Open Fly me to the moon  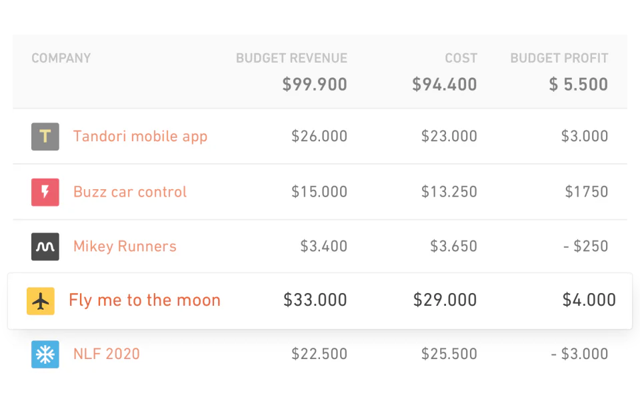145,300
